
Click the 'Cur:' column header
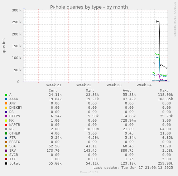[53, 91]
